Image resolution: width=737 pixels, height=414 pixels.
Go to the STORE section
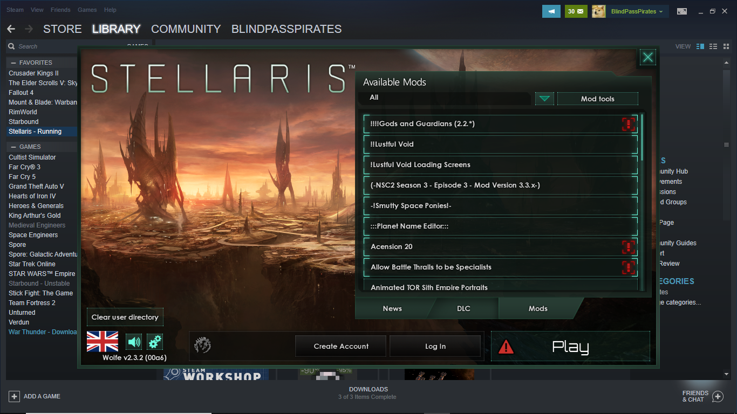tap(63, 29)
